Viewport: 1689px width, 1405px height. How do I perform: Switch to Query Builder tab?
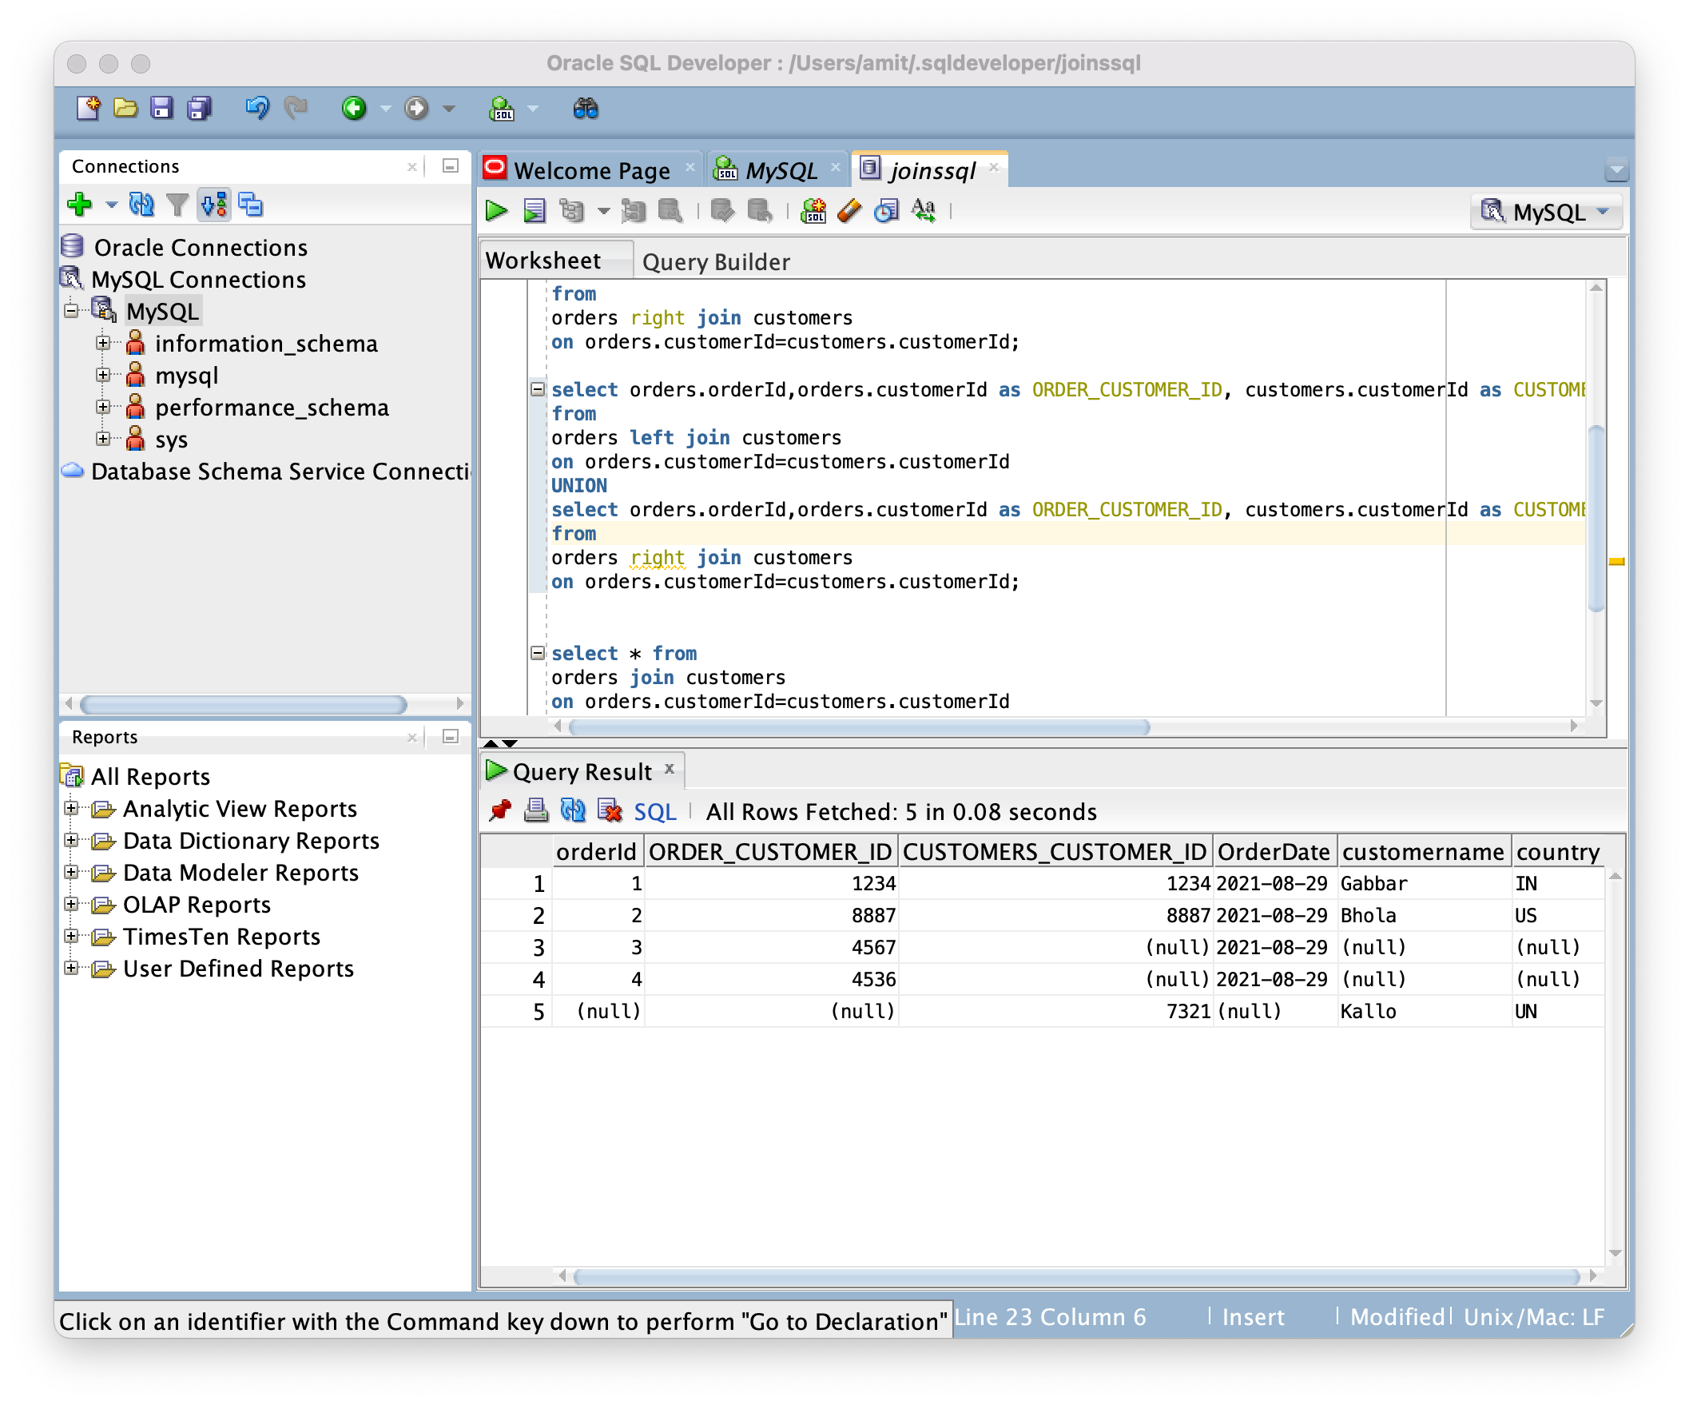[716, 262]
